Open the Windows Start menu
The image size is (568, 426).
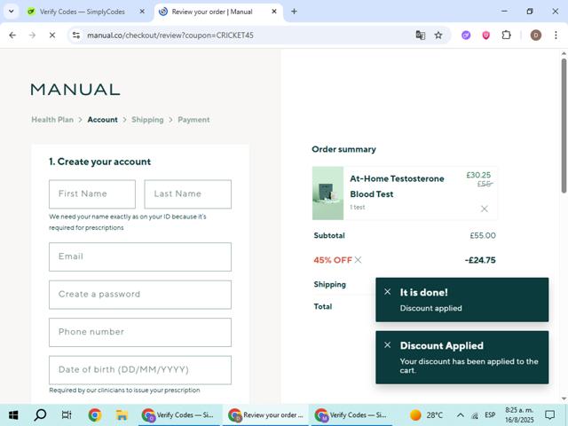point(13,414)
